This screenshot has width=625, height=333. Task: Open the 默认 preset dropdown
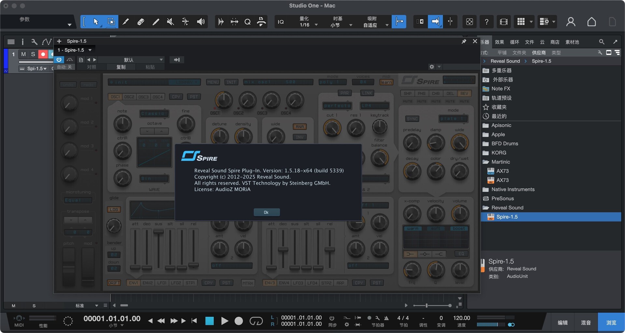click(x=131, y=60)
